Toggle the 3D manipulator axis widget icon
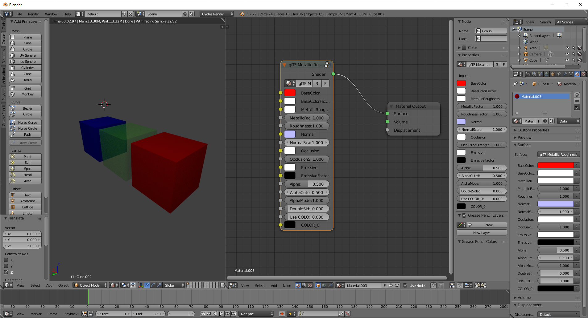The height and width of the screenshot is (318, 588). click(141, 285)
